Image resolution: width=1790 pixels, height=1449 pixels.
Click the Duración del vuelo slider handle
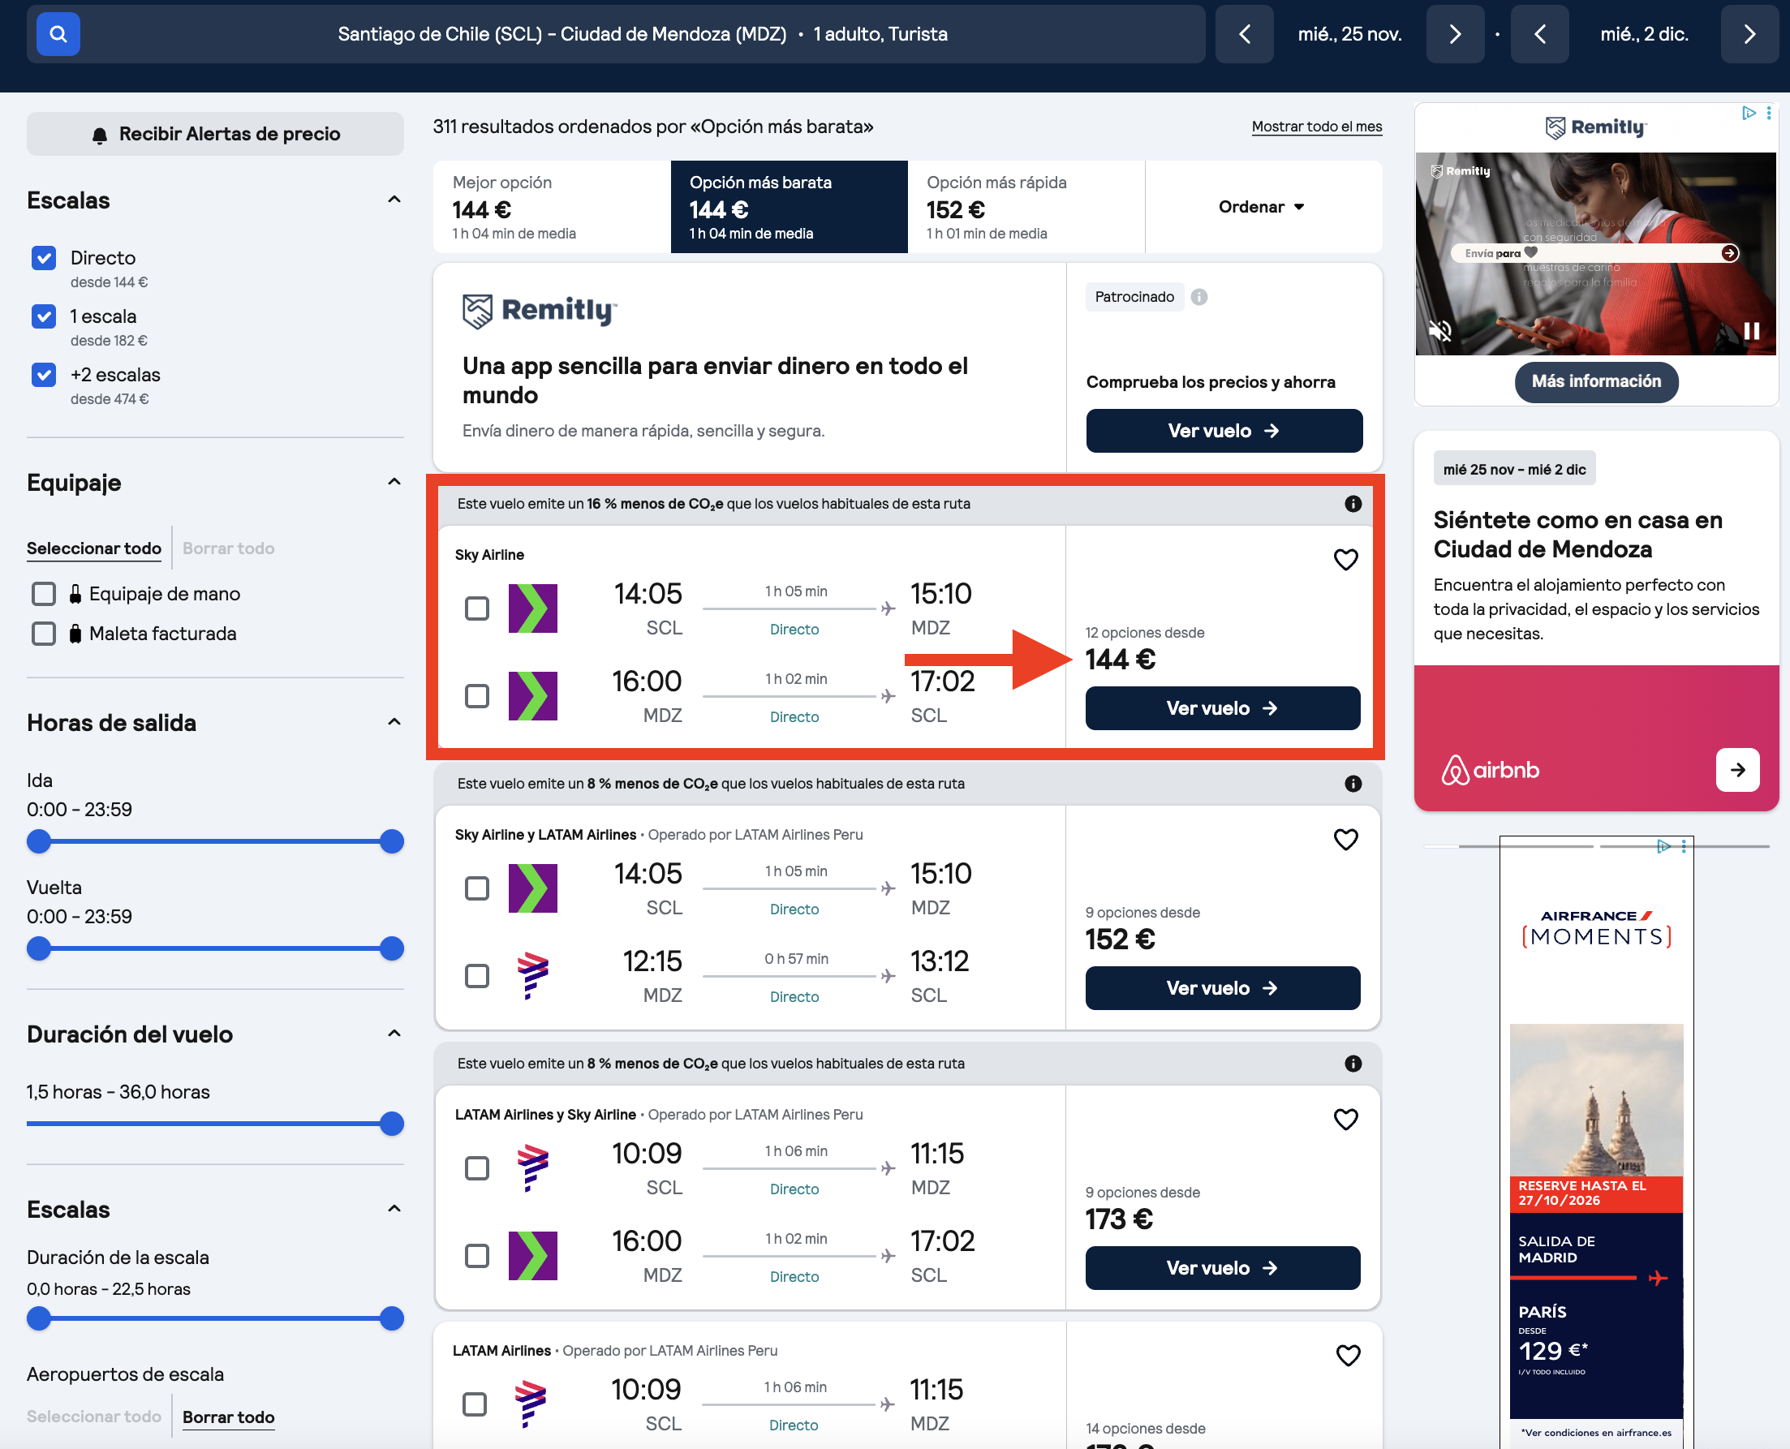click(392, 1124)
